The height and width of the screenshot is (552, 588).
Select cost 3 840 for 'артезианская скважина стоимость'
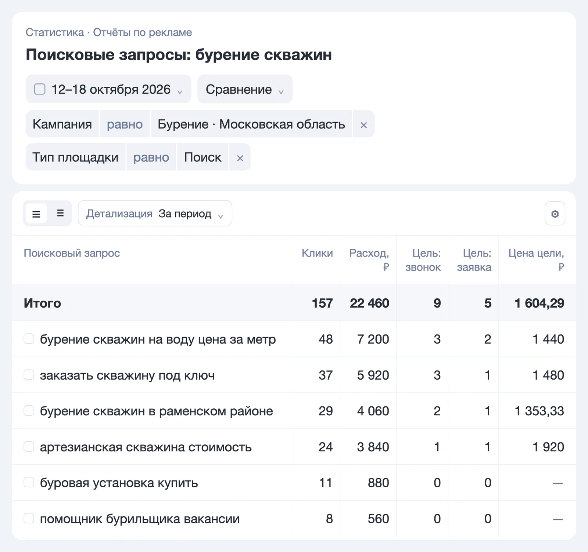[x=373, y=447]
